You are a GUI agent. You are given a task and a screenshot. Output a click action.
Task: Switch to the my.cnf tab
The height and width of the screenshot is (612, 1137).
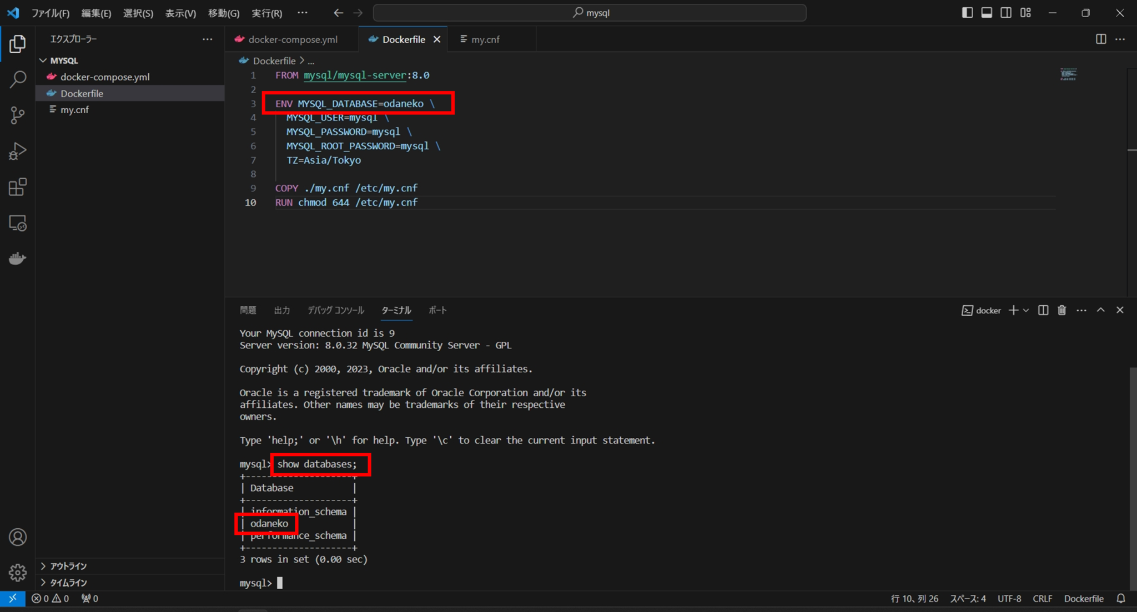[x=485, y=39]
